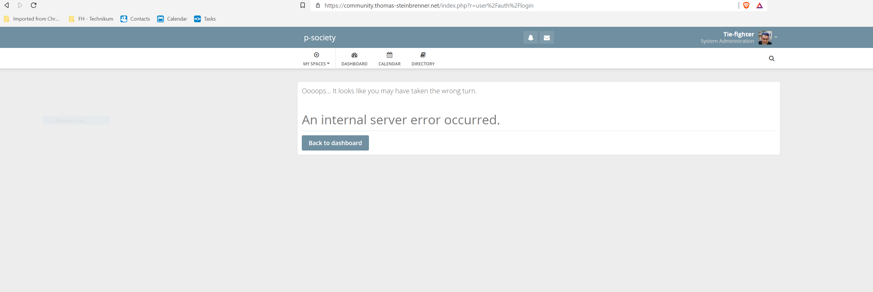Image resolution: width=873 pixels, height=292 pixels.
Task: Navigate to Dashboard in the menu
Action: (x=354, y=64)
